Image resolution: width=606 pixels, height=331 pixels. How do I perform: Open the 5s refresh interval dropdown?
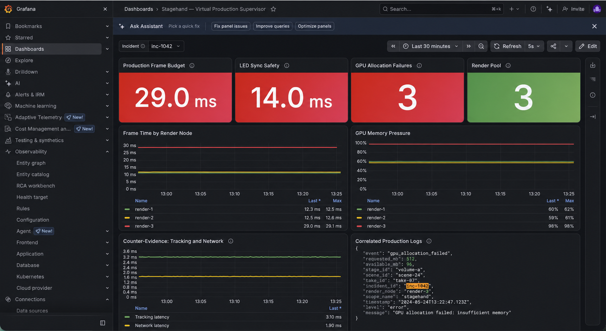tap(534, 46)
